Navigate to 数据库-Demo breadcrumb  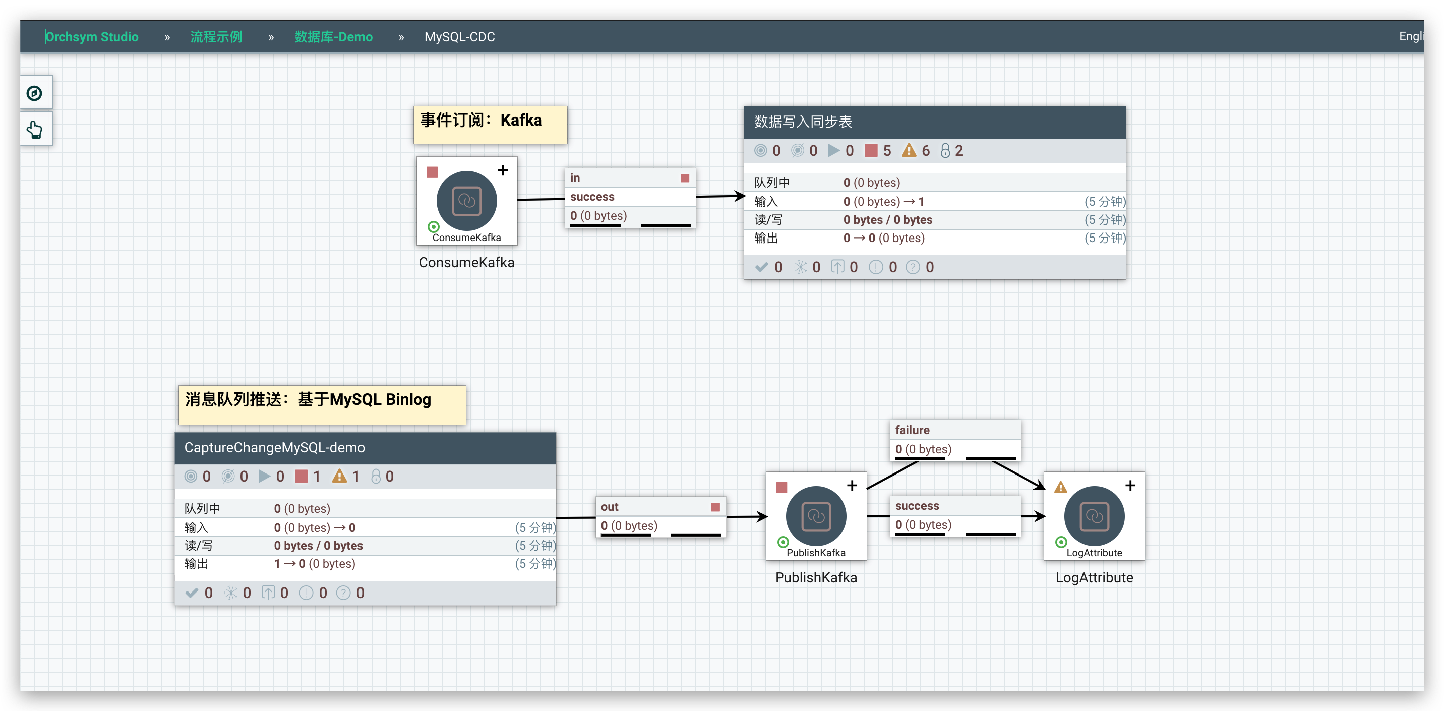(x=333, y=37)
